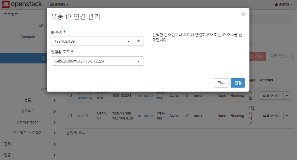Click the 연결 button
This screenshot has width=297, height=160.
(x=238, y=83)
